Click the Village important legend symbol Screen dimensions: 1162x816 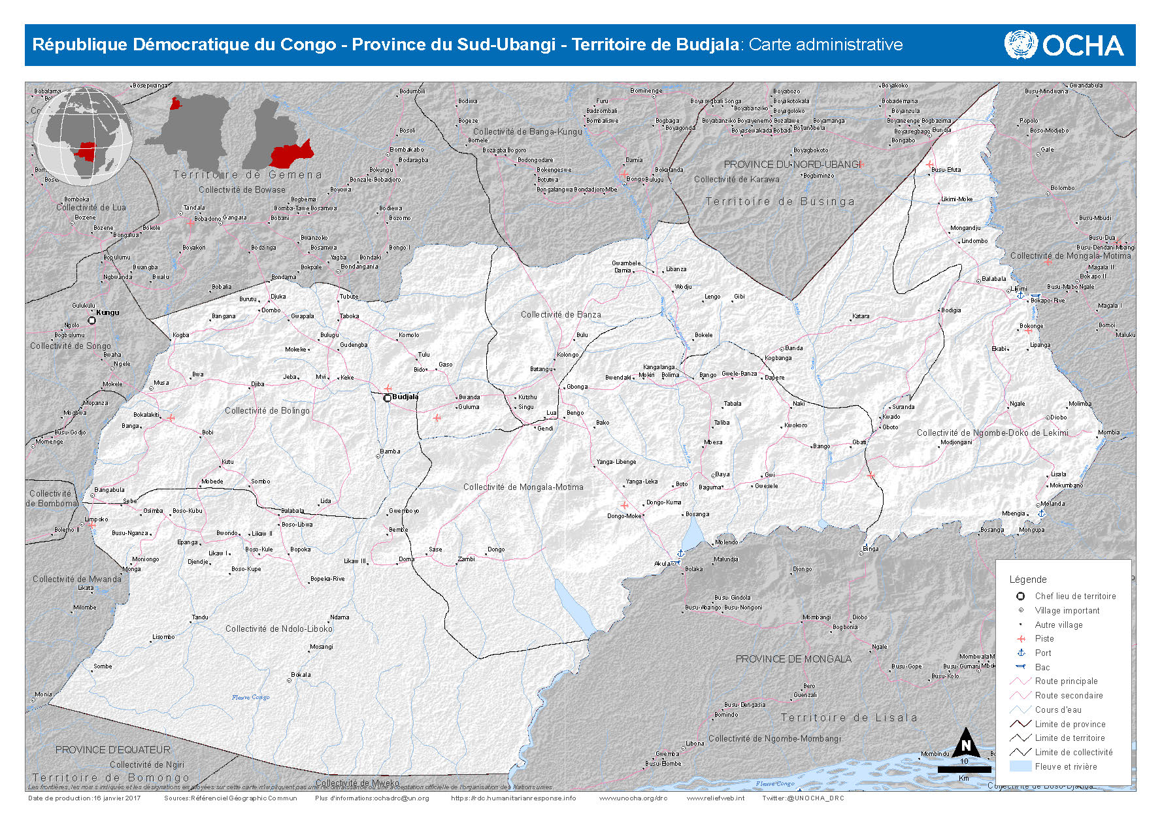pos(1021,610)
